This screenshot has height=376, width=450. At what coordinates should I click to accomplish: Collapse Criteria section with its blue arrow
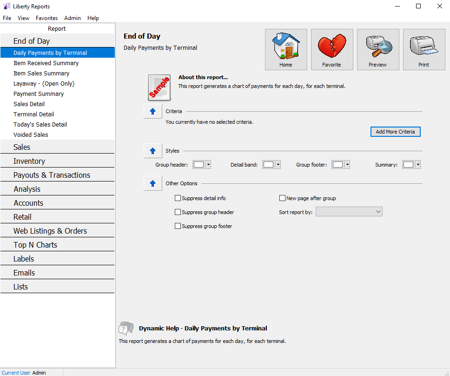click(152, 111)
